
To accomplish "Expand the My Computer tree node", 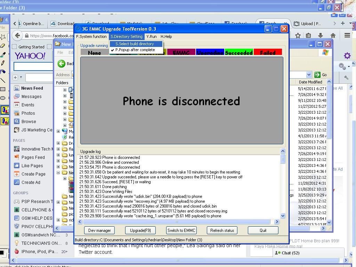I will click(58, 131).
